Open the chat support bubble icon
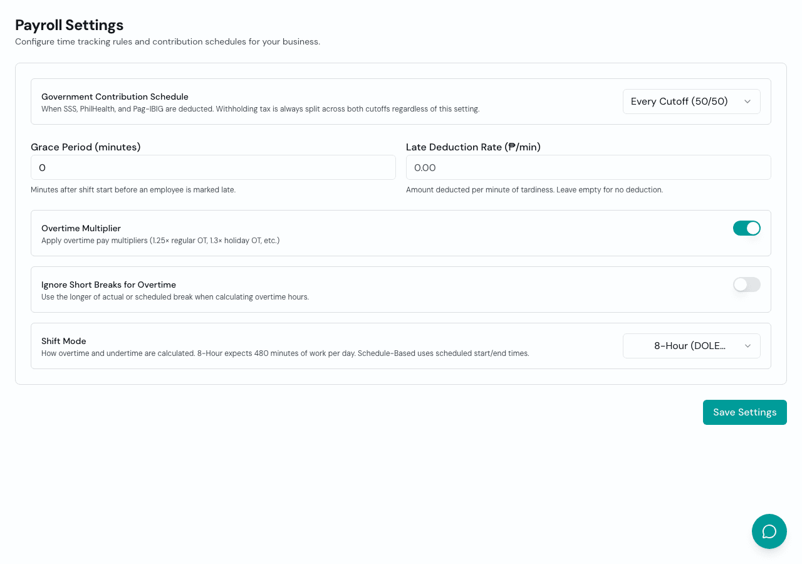Image resolution: width=802 pixels, height=564 pixels. pos(769,531)
